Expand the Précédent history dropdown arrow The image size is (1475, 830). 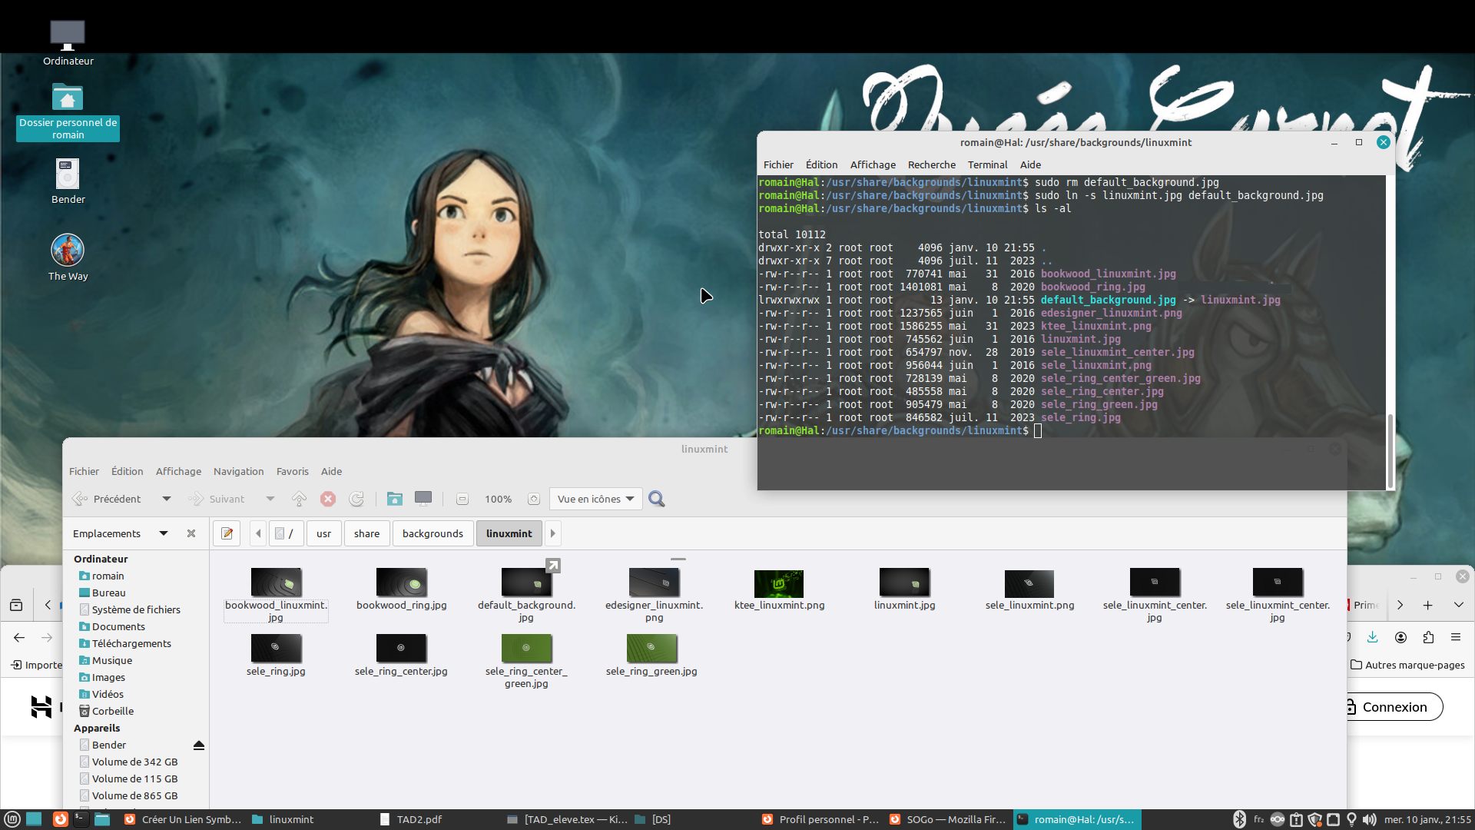click(167, 499)
